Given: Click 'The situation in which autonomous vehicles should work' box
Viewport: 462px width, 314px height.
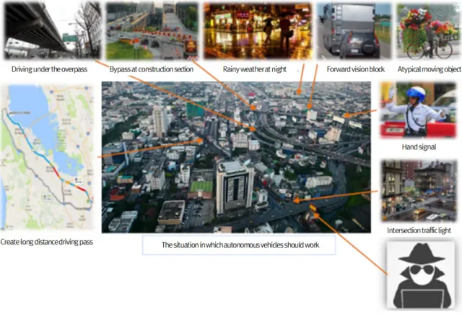Looking at the screenshot, I should tap(239, 245).
